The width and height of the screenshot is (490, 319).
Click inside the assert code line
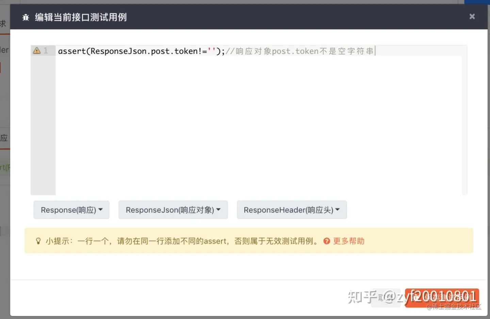click(216, 51)
